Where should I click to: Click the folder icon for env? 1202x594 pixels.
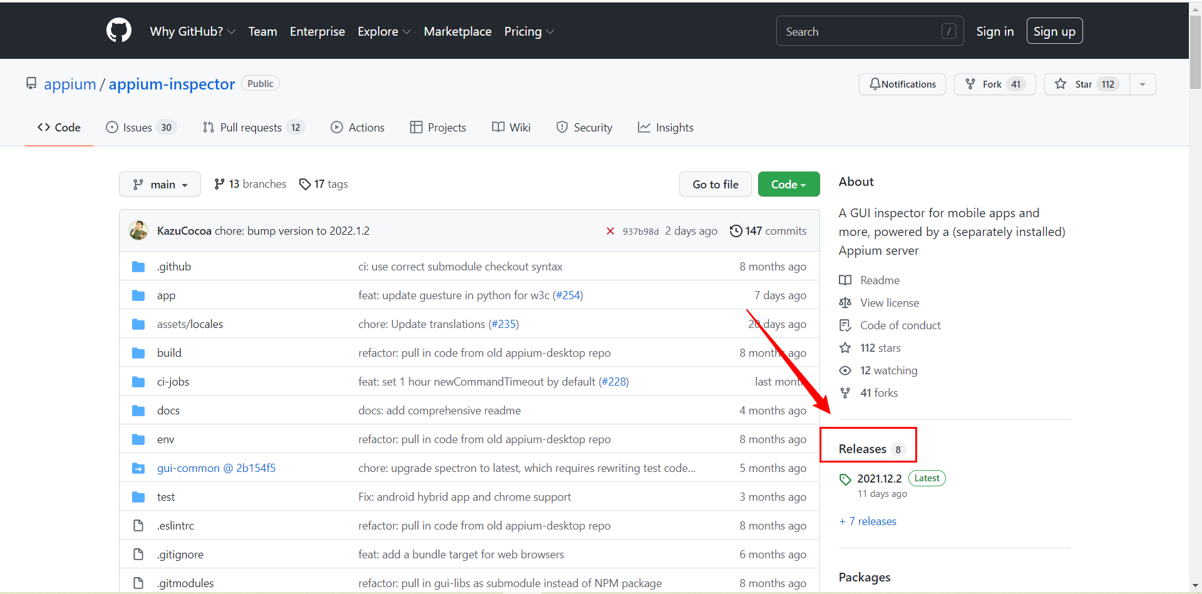tap(138, 439)
